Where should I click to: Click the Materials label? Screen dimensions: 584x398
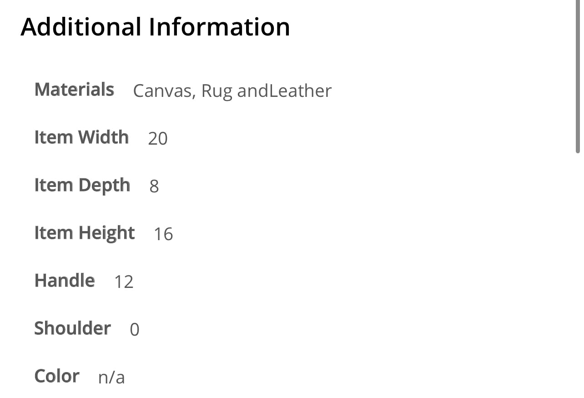pyautogui.click(x=74, y=90)
